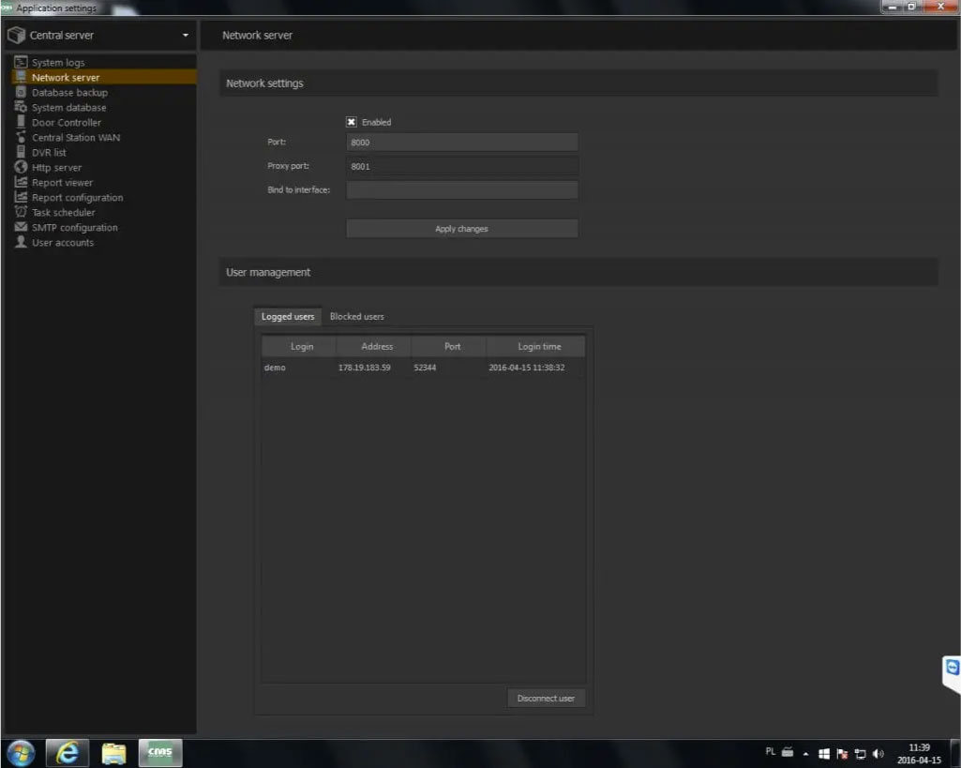Click the Door Controller icon in sidebar

click(x=21, y=123)
